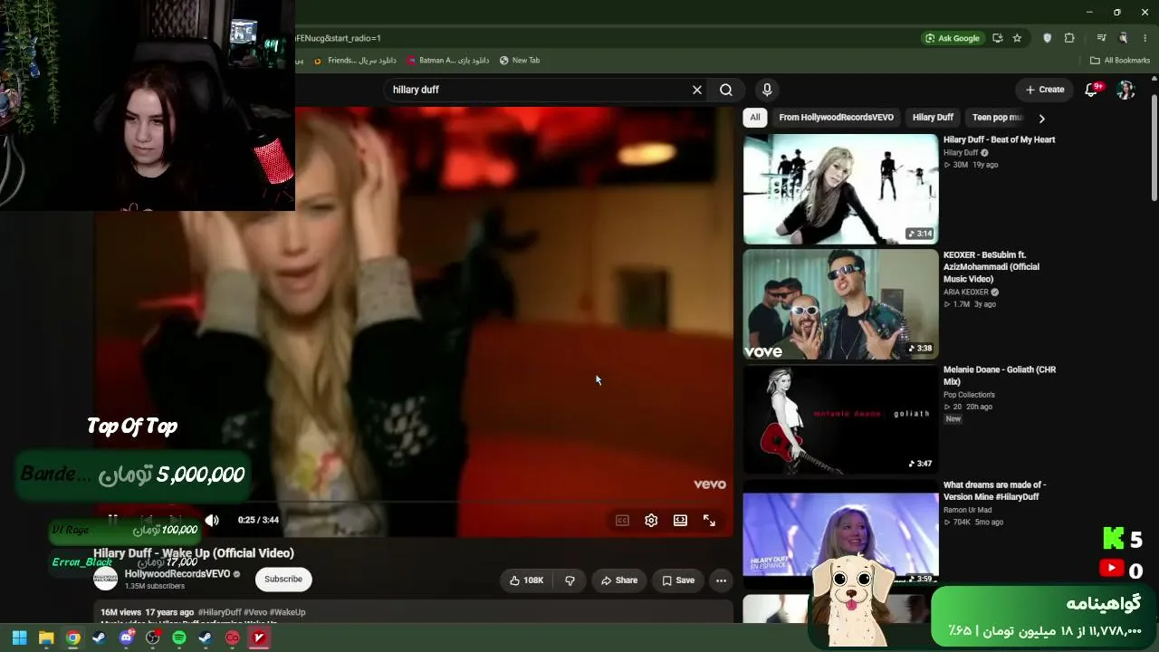
Task: Subscribe to HollywoodRecordsVEVO
Action: coord(283,580)
